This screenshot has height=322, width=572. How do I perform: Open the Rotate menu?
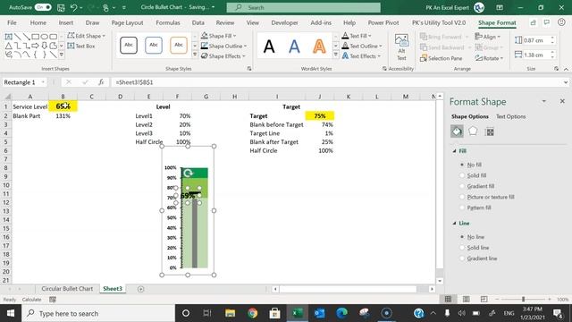pos(489,58)
